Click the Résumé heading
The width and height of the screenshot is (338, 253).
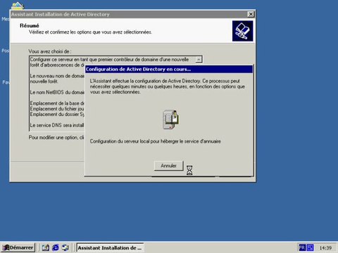click(x=30, y=25)
